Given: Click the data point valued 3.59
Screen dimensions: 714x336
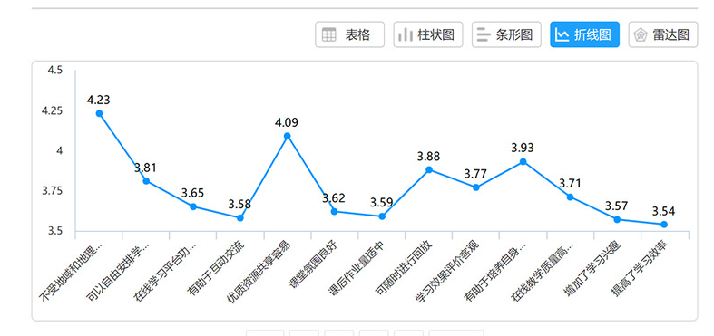Looking at the screenshot, I should point(382,216).
